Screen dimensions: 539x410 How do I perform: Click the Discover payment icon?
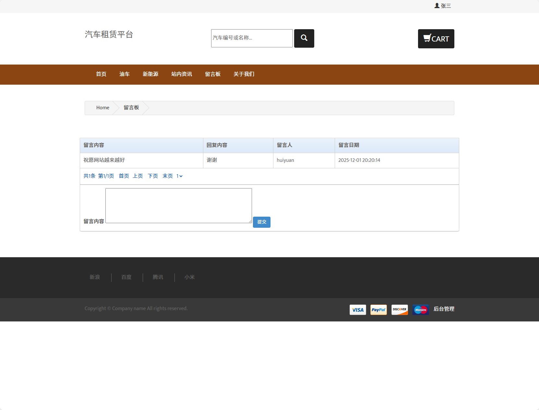coord(400,310)
